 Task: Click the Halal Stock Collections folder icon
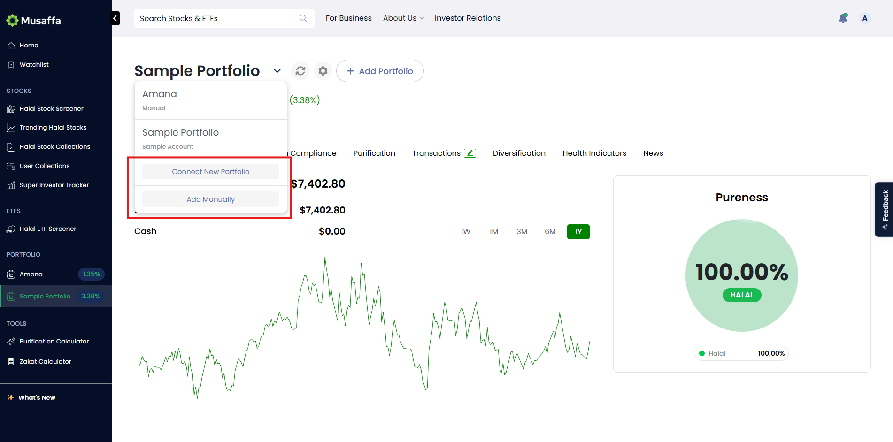coord(11,147)
